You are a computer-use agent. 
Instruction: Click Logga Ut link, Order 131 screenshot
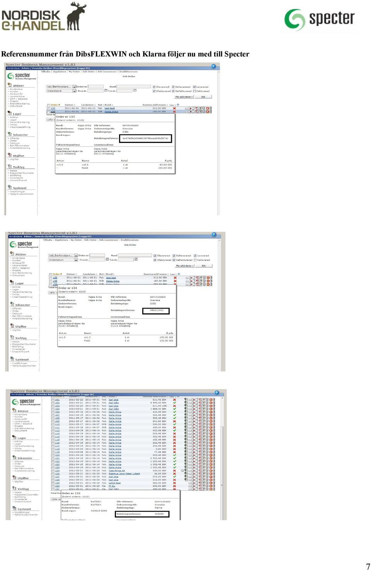coord(87,394)
